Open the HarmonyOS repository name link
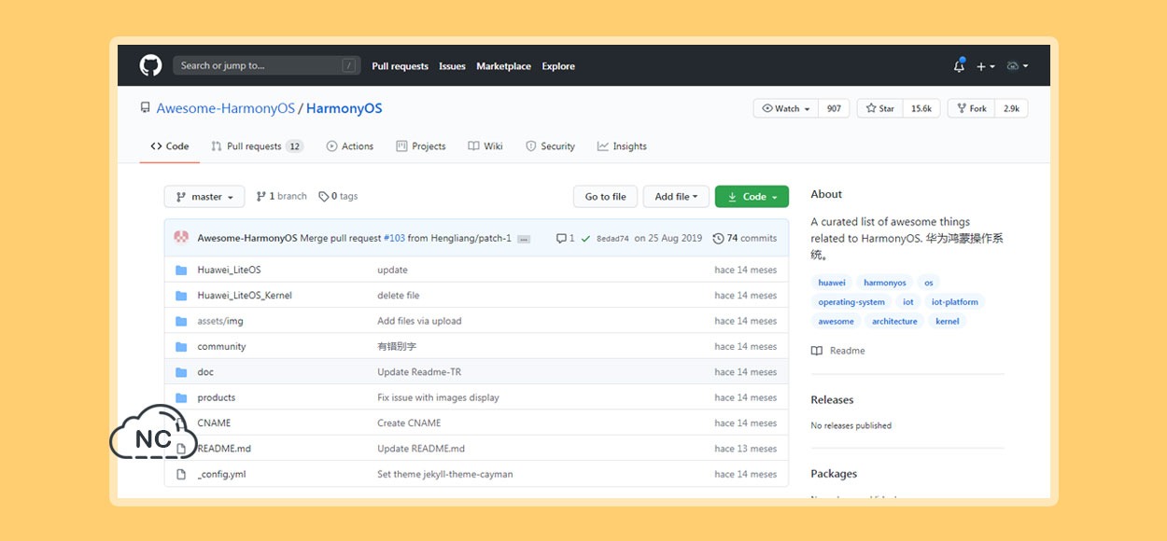1167x541 pixels. click(344, 108)
